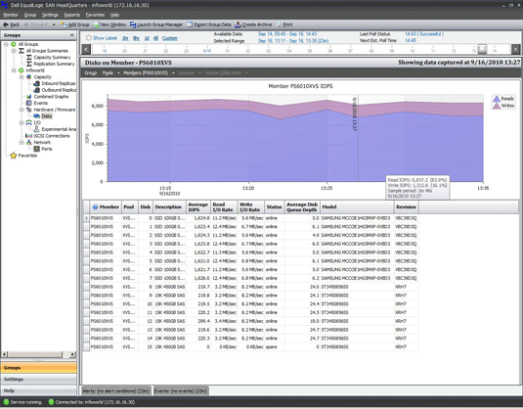Open the Members (PS6010XVS) breadcrumb dropdown

point(173,72)
